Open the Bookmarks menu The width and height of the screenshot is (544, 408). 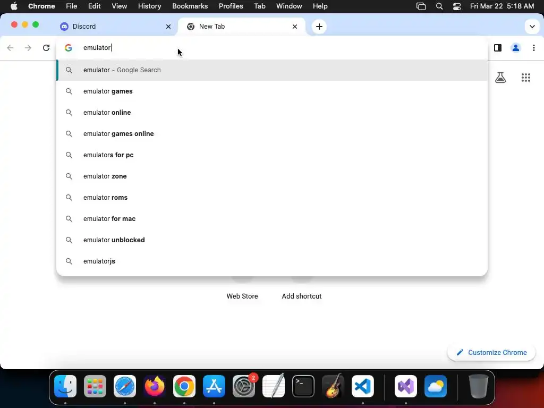[190, 6]
